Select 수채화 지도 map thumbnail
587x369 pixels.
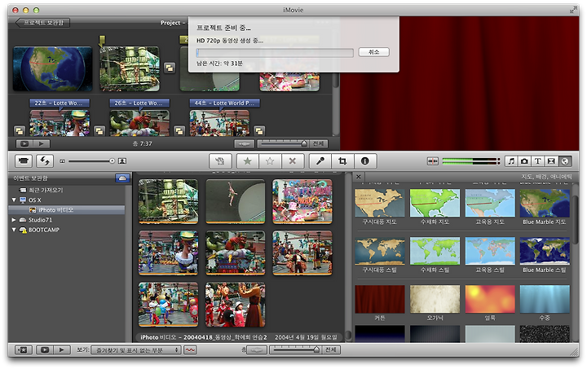[x=435, y=203]
